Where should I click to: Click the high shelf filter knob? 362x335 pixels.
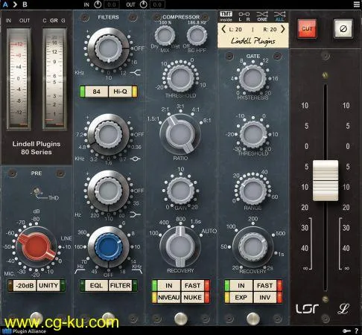coord(109,48)
